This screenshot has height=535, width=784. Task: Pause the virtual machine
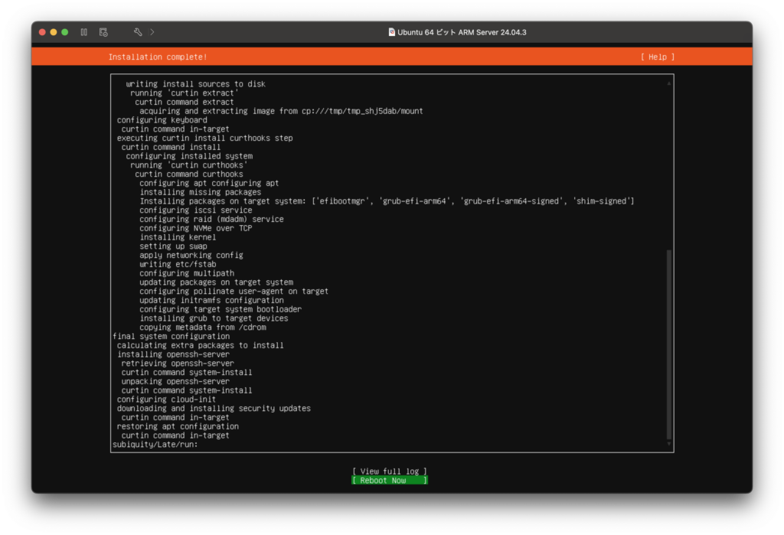point(84,32)
